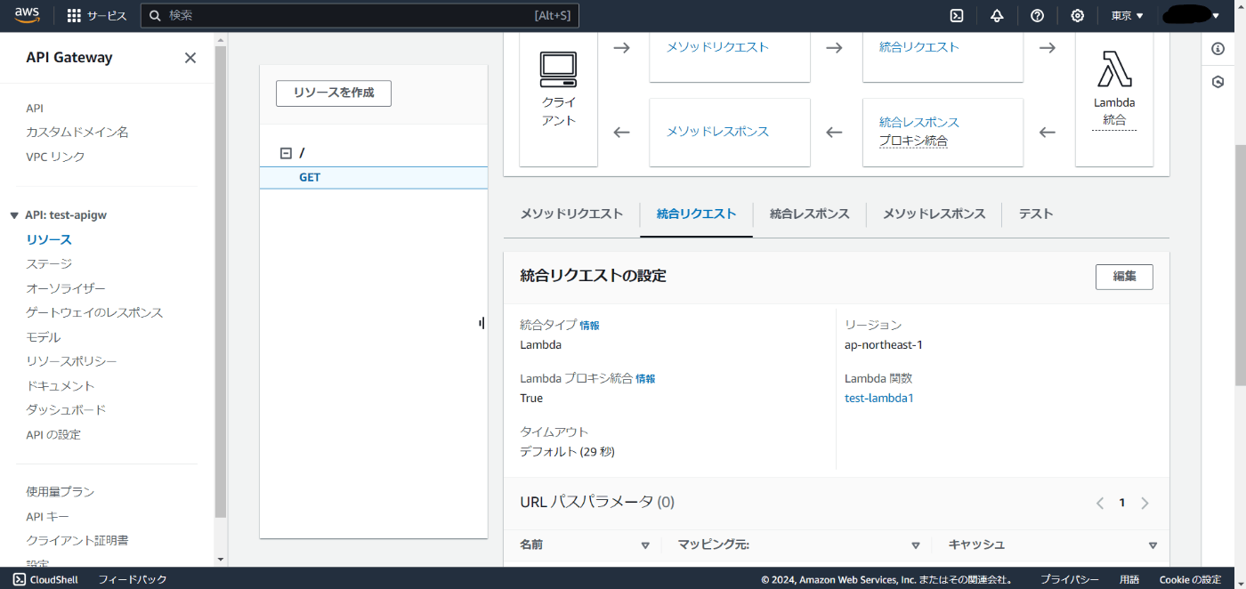This screenshot has width=1246, height=589.
Task: Click フィードバック in the footer
Action: [x=133, y=579]
